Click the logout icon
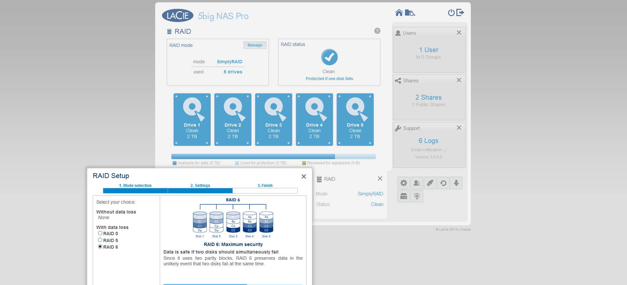Screen dimensions: 627x285 tap(460, 12)
